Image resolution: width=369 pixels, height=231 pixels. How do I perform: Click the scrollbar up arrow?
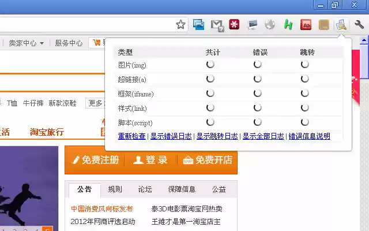pos(364,40)
